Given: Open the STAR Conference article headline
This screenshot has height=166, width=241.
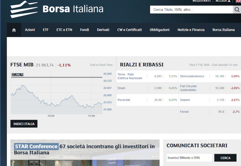Looking at the screenshot, I should click(84, 149).
